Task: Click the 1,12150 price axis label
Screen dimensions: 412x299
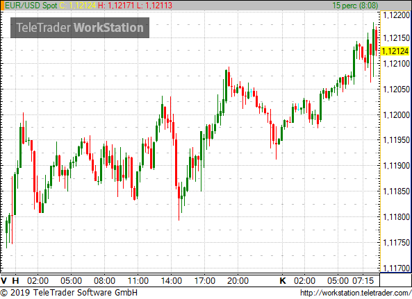Action: pos(397,38)
